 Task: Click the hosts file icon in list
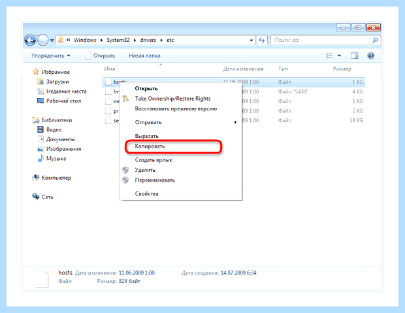coord(108,82)
